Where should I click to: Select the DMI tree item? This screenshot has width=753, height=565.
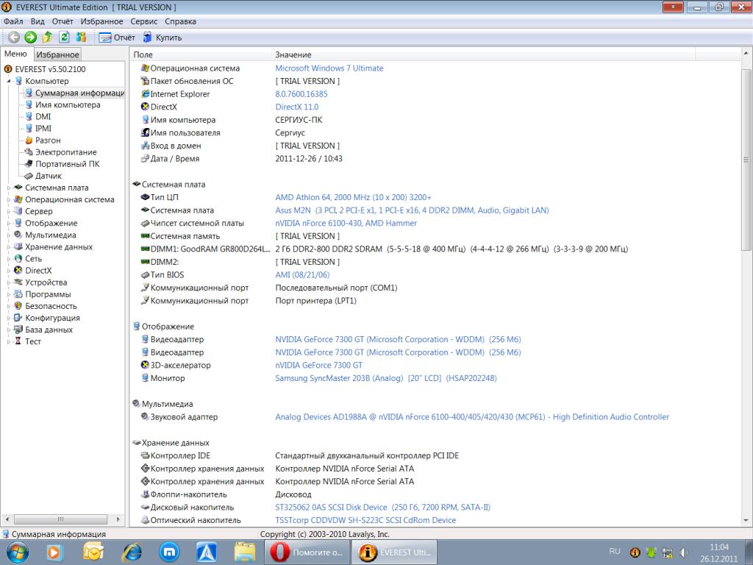click(43, 117)
